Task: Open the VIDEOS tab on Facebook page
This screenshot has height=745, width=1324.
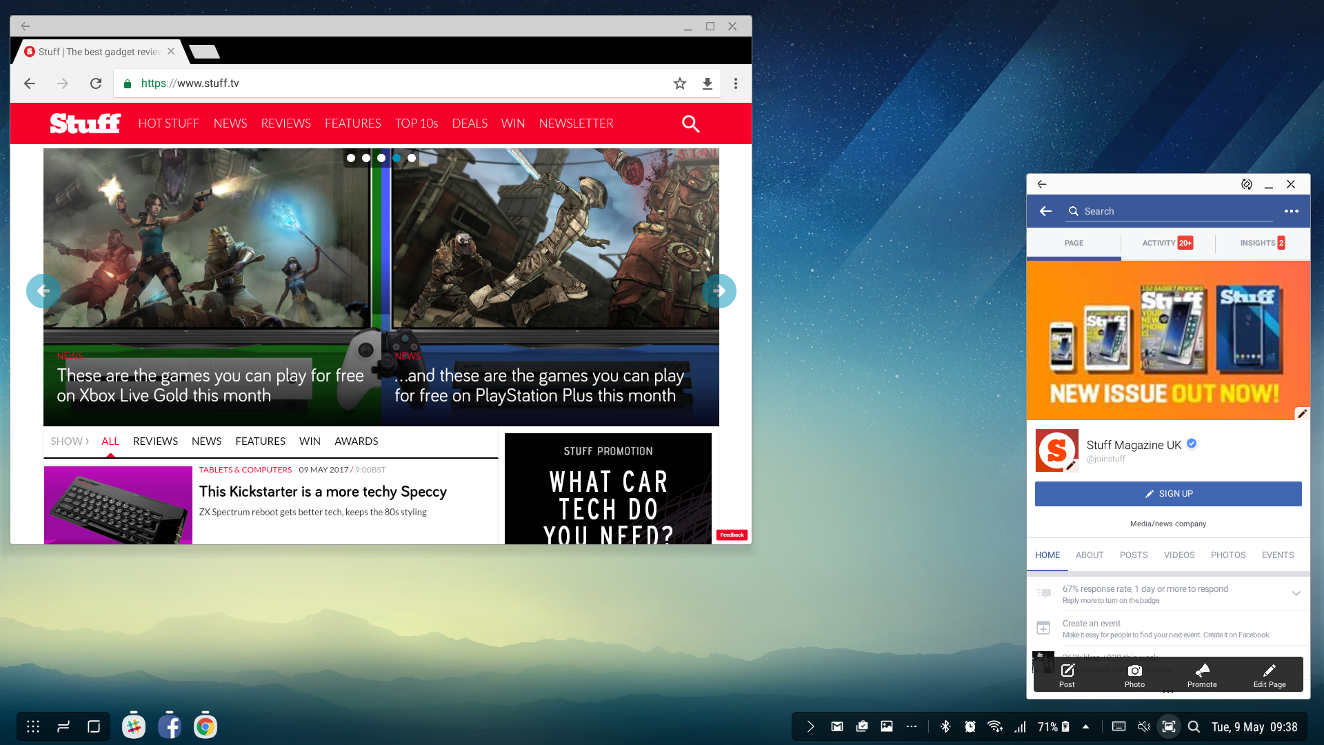Action: point(1179,555)
